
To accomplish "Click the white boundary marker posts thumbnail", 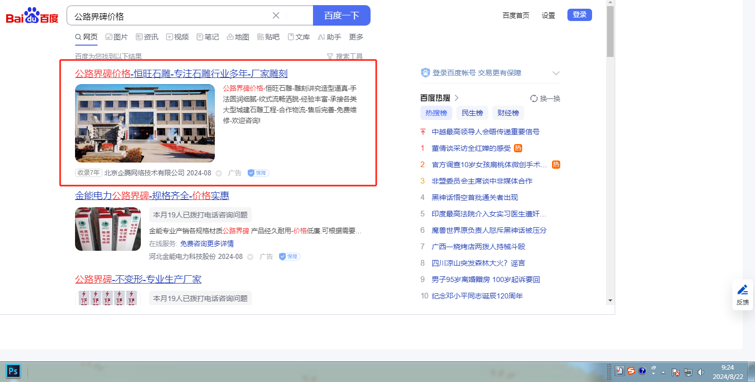I will (x=108, y=229).
